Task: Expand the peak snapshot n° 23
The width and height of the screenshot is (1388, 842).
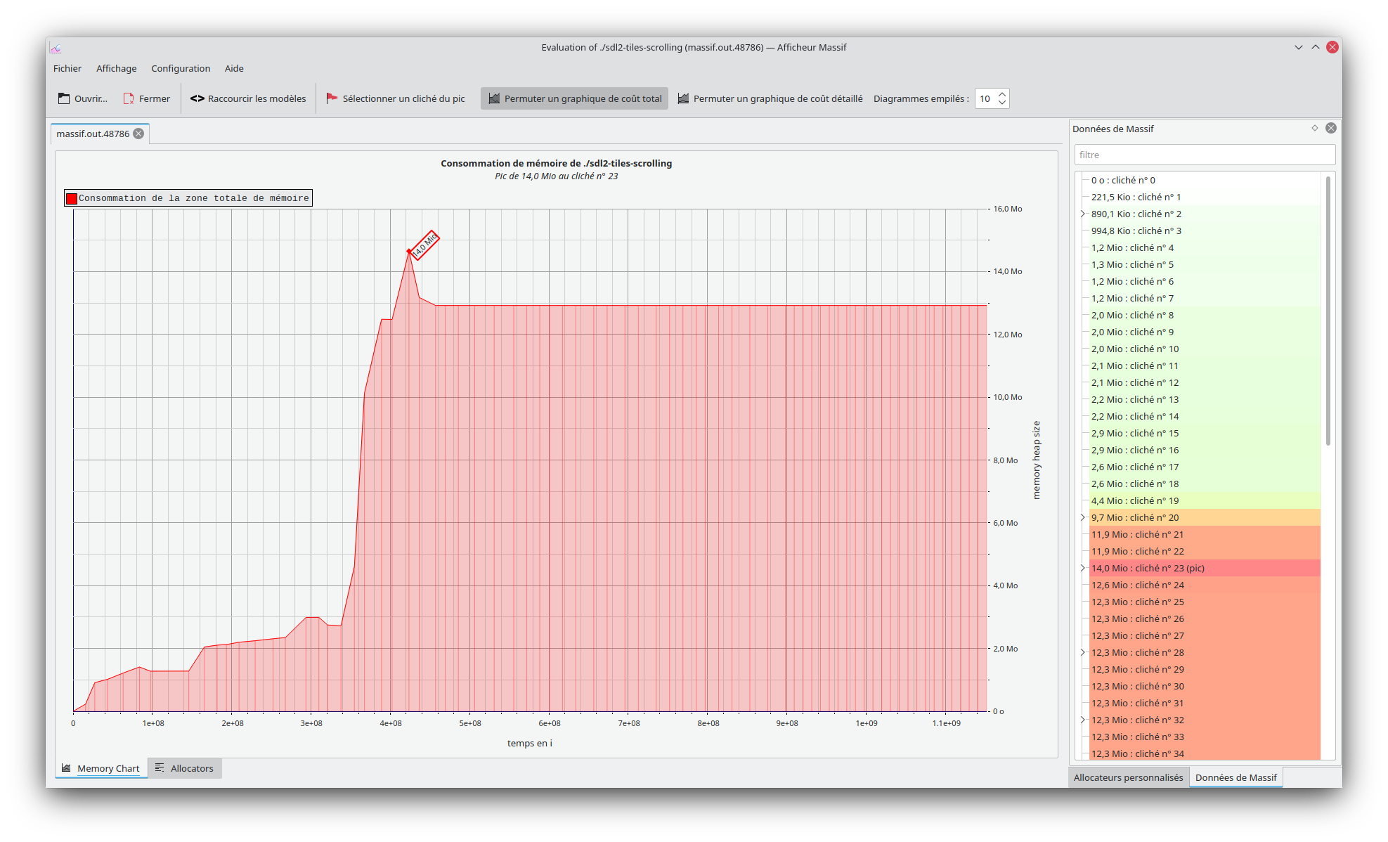Action: [x=1083, y=568]
